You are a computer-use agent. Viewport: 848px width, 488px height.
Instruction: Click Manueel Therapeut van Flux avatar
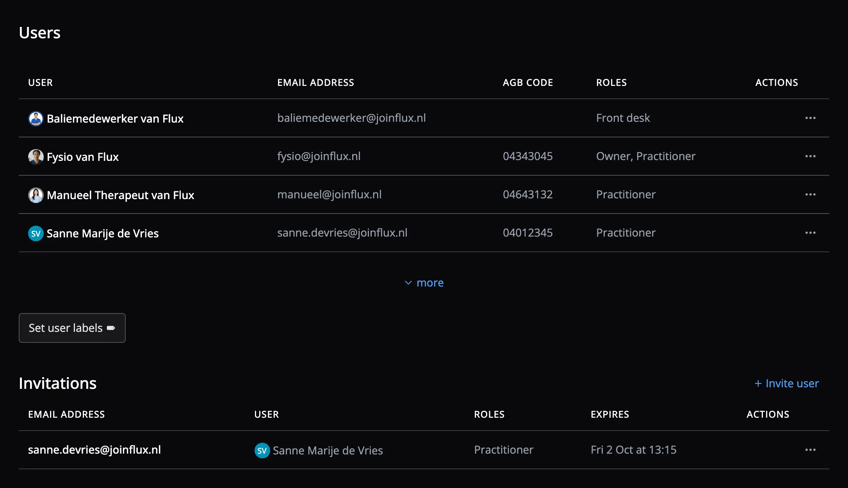(36, 195)
